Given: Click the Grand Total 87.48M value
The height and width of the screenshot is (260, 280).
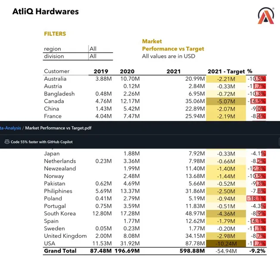Looking at the screenshot, I should (101, 251).
